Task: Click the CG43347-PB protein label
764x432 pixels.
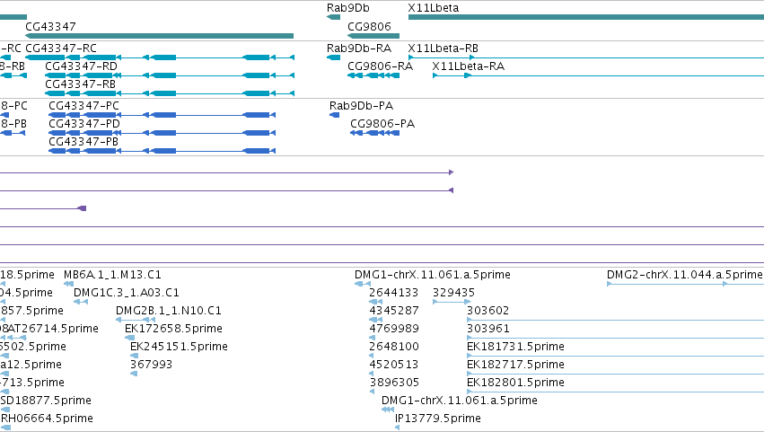Action: 83,141
